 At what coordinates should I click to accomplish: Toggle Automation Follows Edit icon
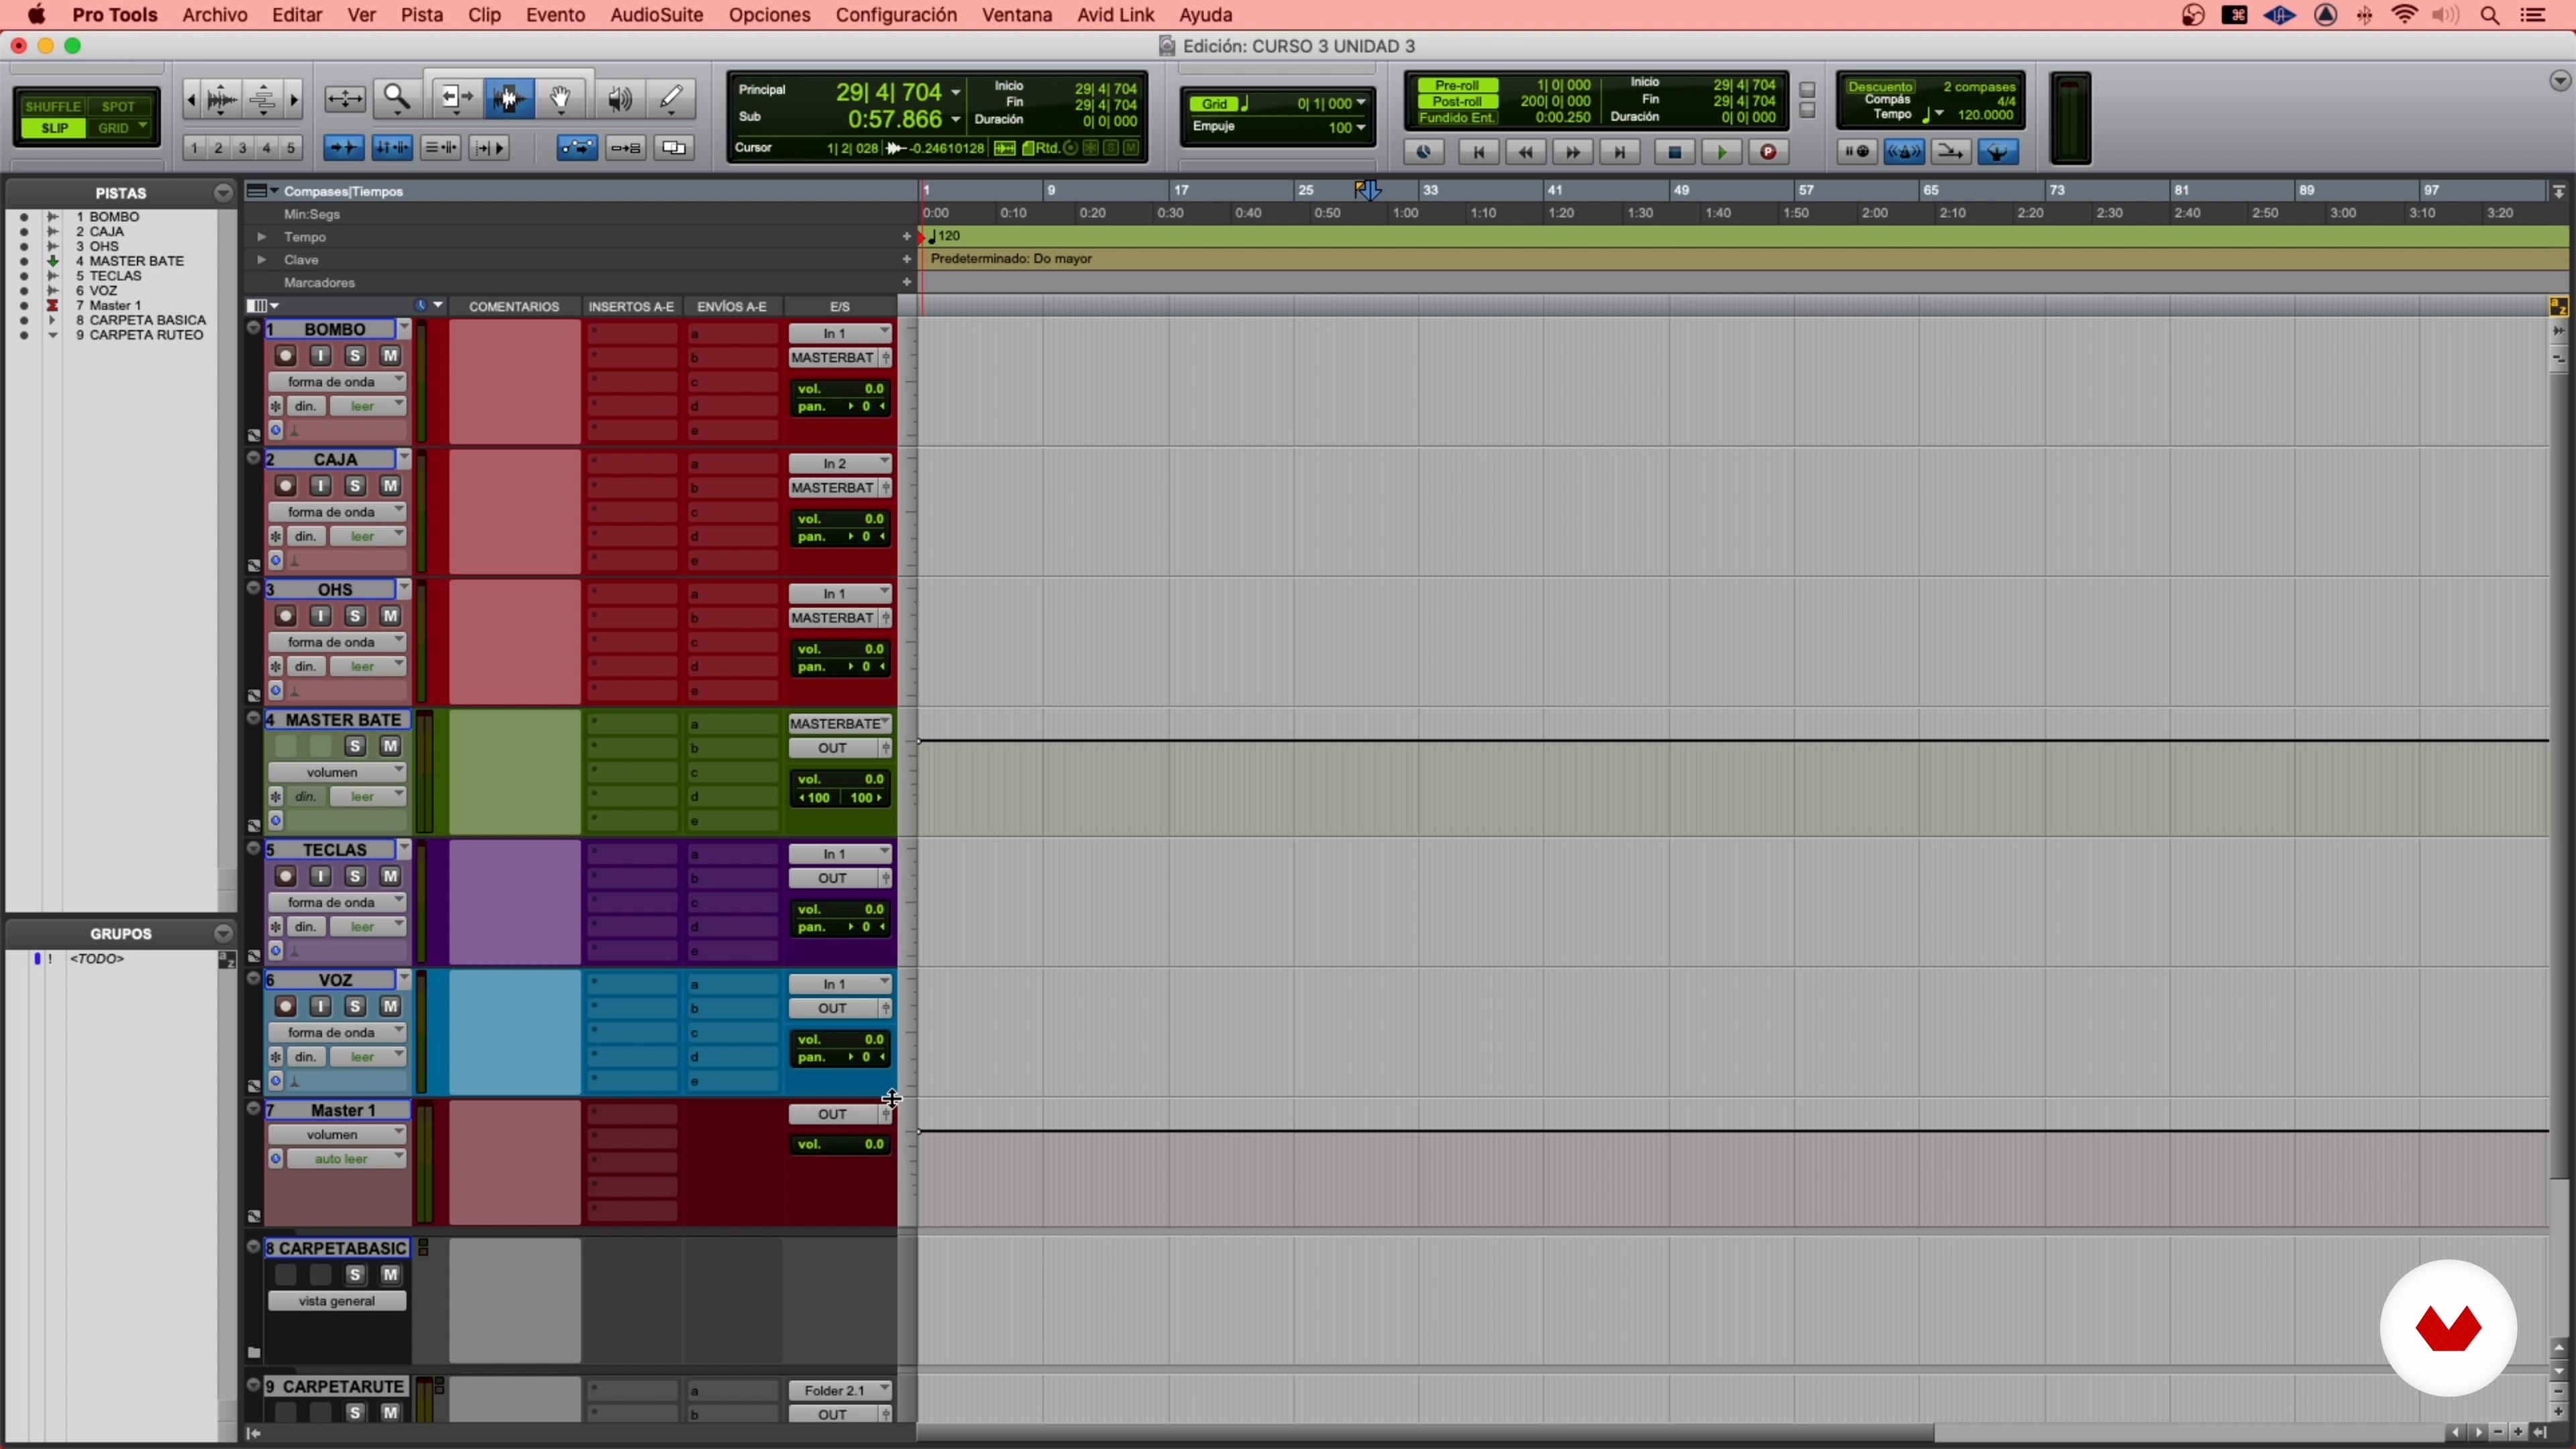(x=577, y=148)
